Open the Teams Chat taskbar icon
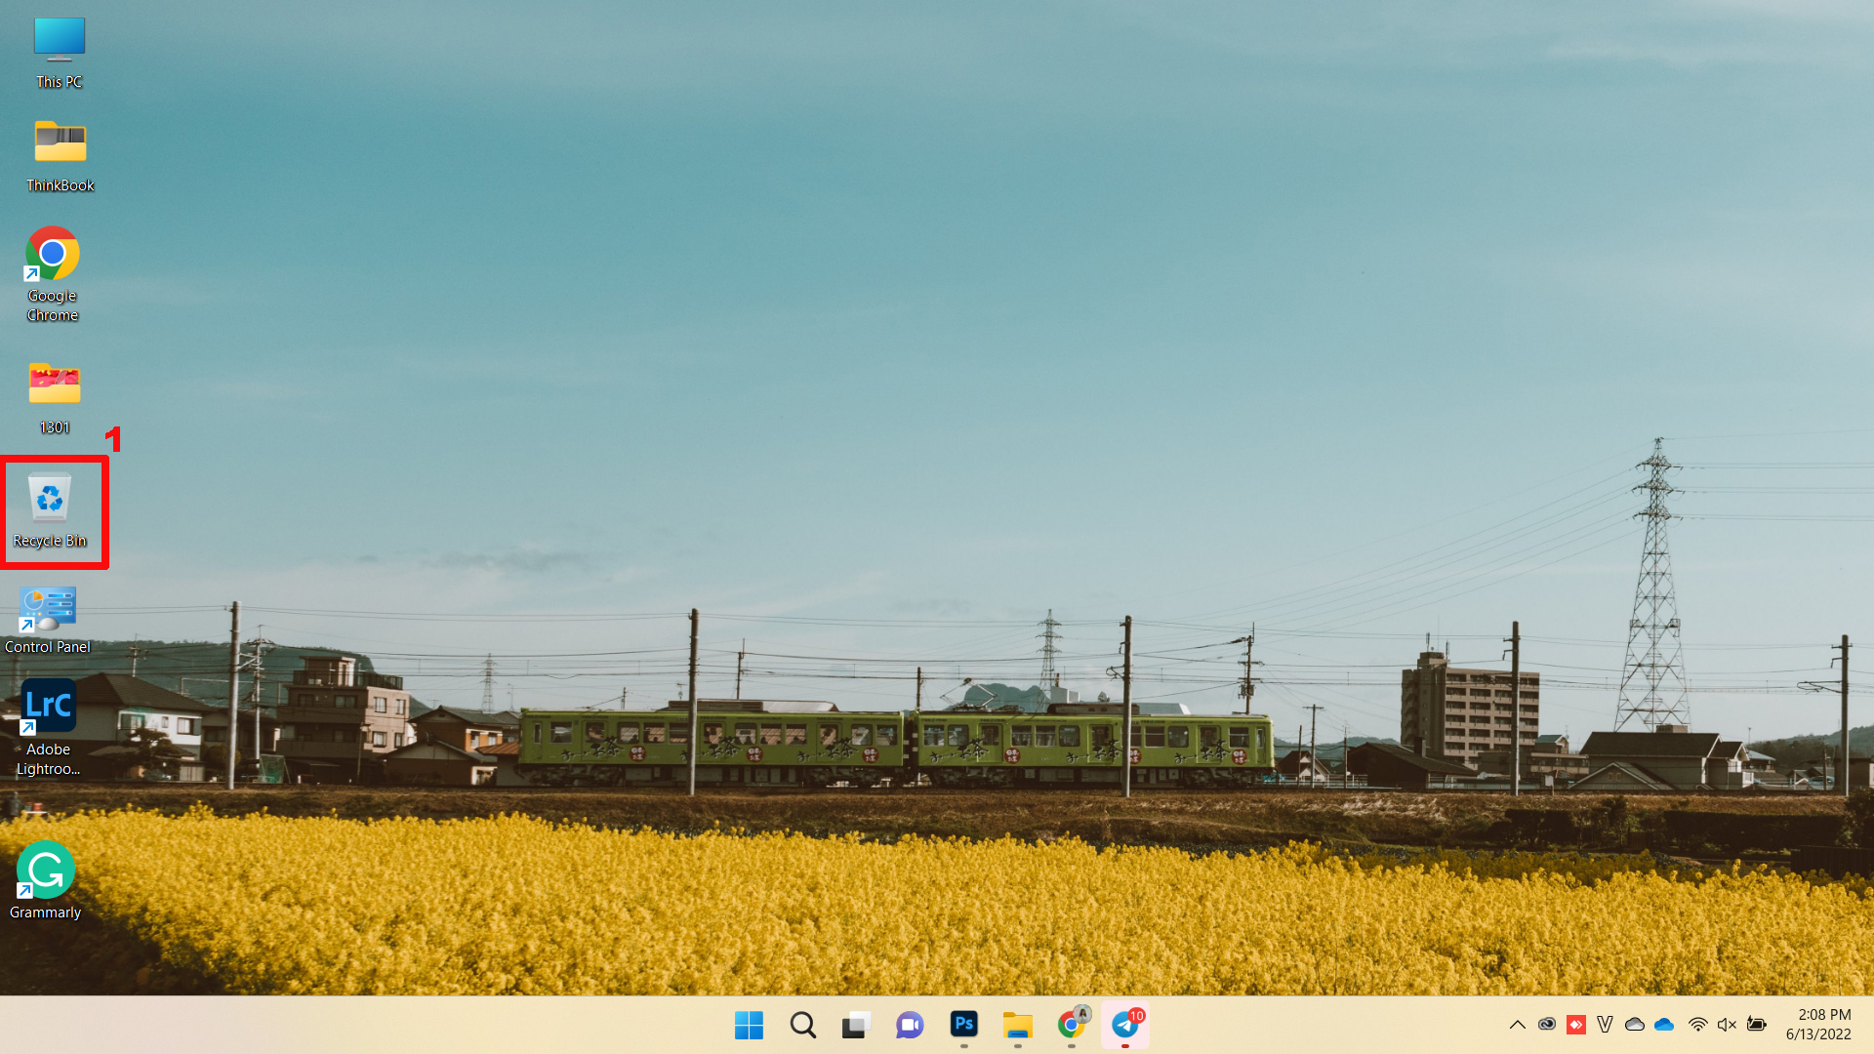 pos(910,1025)
